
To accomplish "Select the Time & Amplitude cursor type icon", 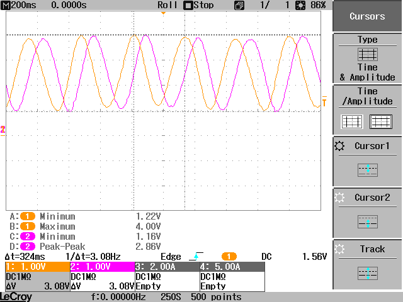I will coord(368,54).
